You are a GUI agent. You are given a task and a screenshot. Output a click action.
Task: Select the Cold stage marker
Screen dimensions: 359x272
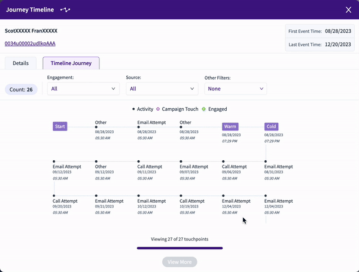[271, 127]
